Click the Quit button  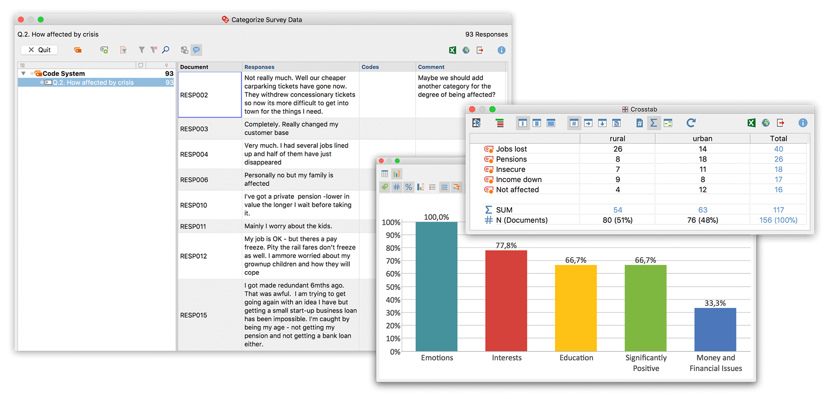point(39,50)
